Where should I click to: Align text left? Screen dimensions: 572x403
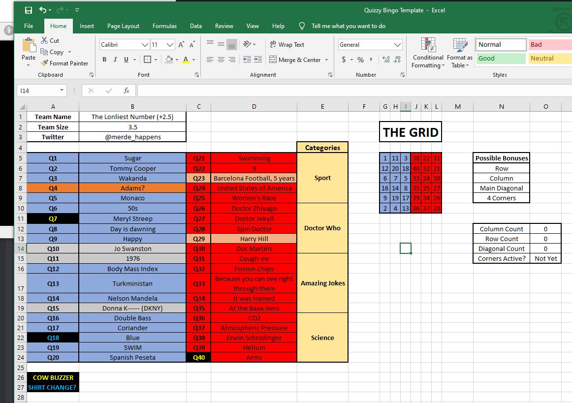(x=210, y=60)
